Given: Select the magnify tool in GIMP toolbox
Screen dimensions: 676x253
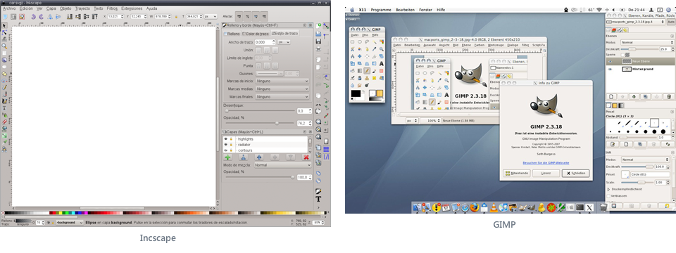Looking at the screenshot, I should [x=382, y=49].
